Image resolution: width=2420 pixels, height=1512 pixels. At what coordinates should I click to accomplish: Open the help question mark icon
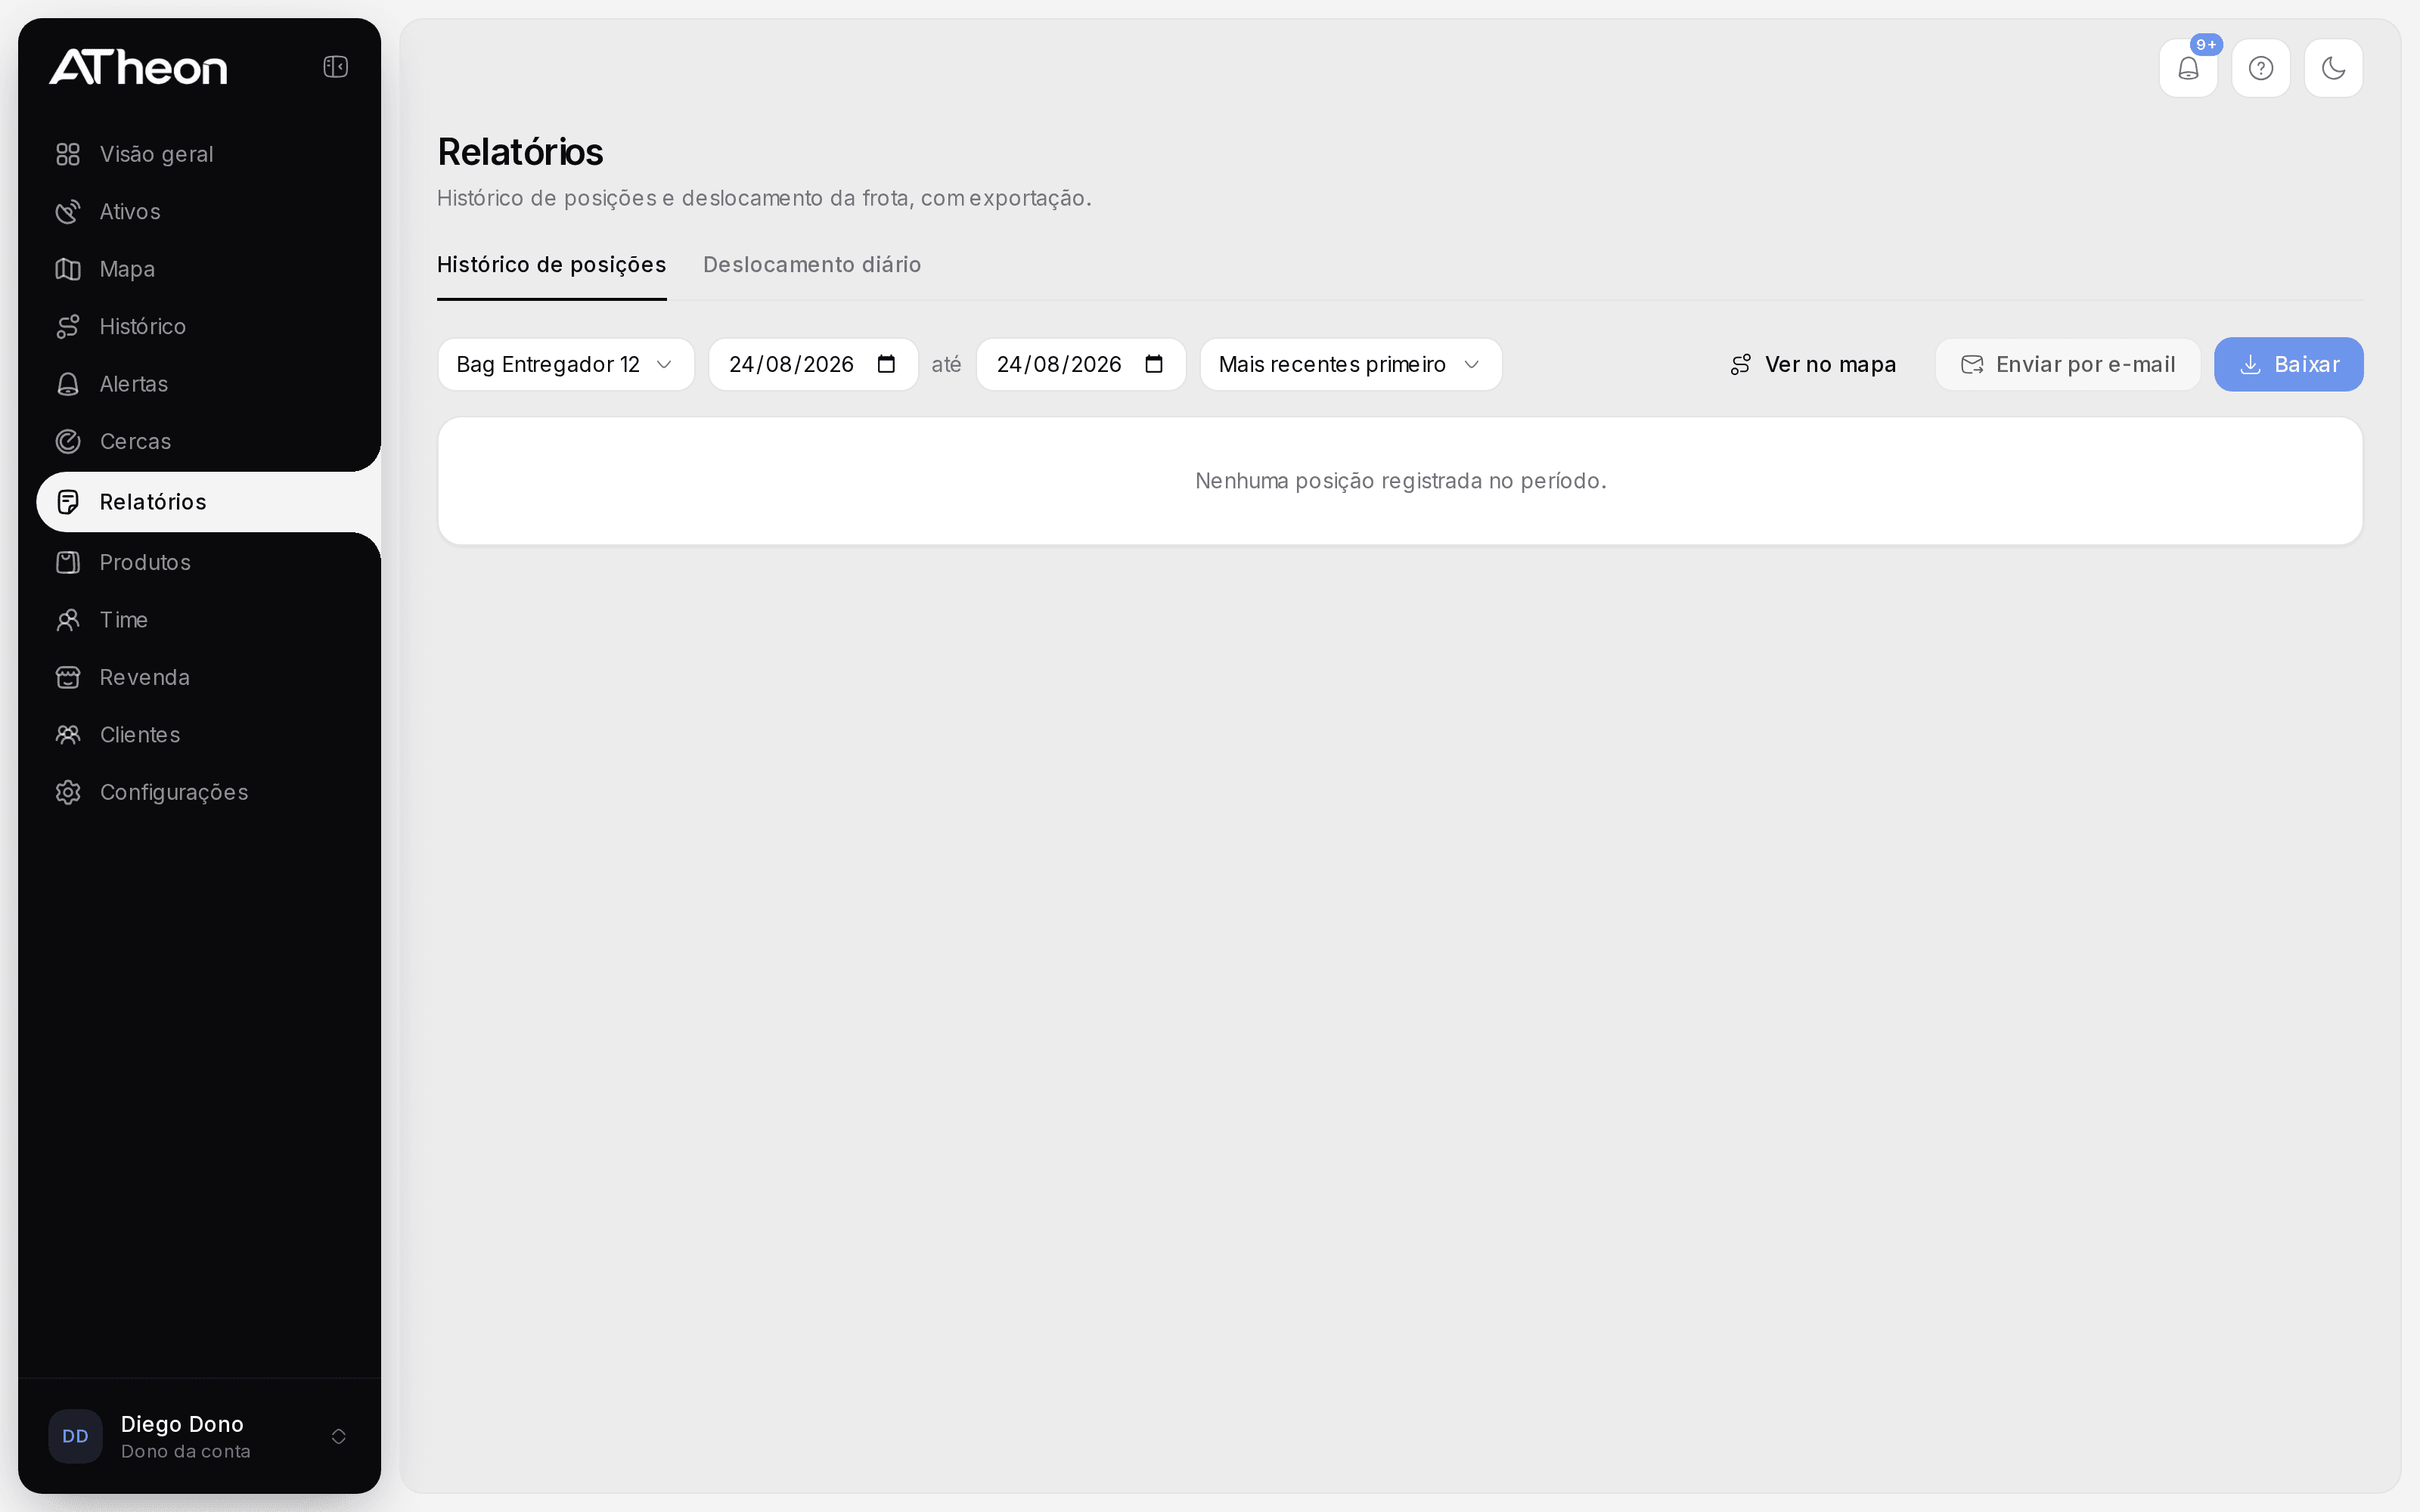click(2261, 68)
